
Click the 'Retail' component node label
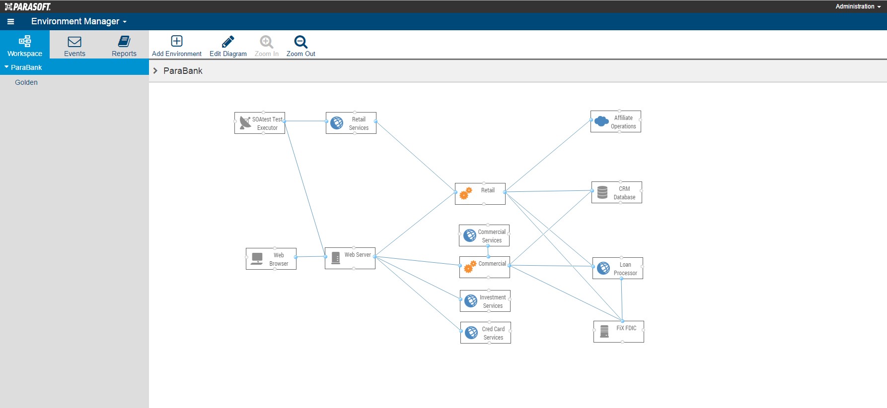pyautogui.click(x=488, y=190)
